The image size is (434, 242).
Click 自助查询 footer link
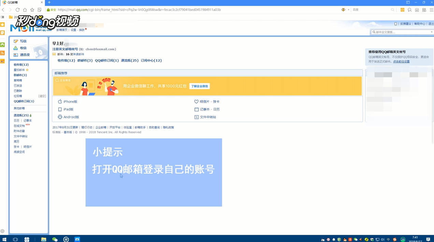click(x=154, y=127)
